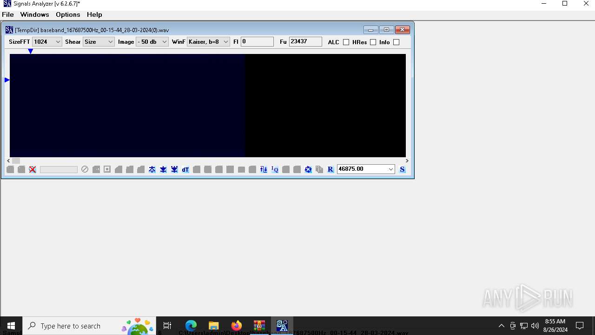The width and height of the screenshot is (595, 335).
Task: Click the taskbar clock showing 8:55 AM
Action: pos(555,326)
